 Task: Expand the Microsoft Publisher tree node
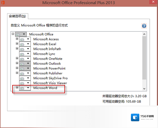click(x=17, y=73)
